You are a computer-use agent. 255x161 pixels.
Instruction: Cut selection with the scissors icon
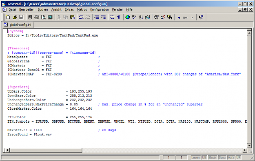tap(59, 17)
